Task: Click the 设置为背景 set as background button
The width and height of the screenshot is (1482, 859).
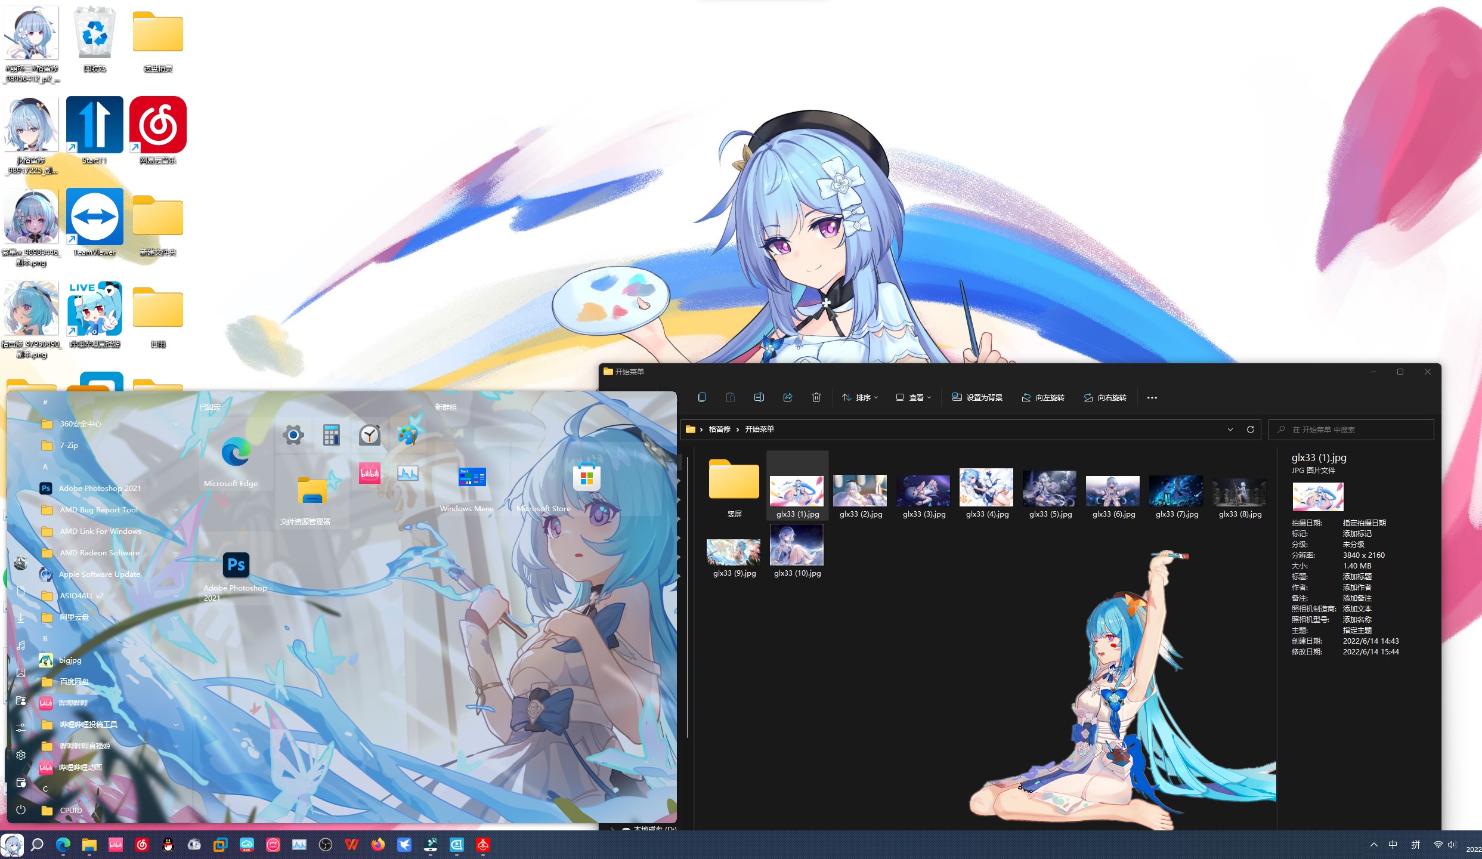Action: 977,397
